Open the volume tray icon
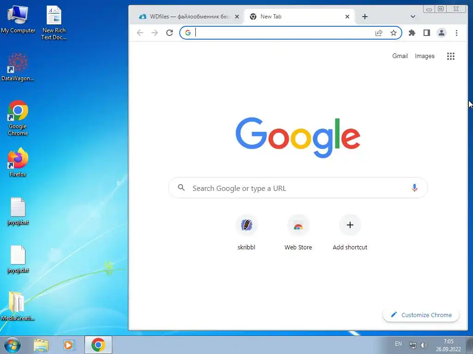 coord(424,345)
